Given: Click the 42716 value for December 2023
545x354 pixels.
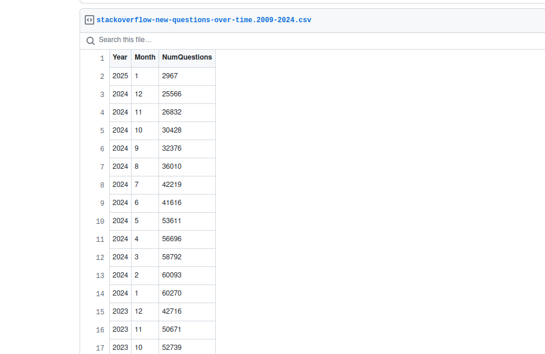Looking at the screenshot, I should click(171, 311).
